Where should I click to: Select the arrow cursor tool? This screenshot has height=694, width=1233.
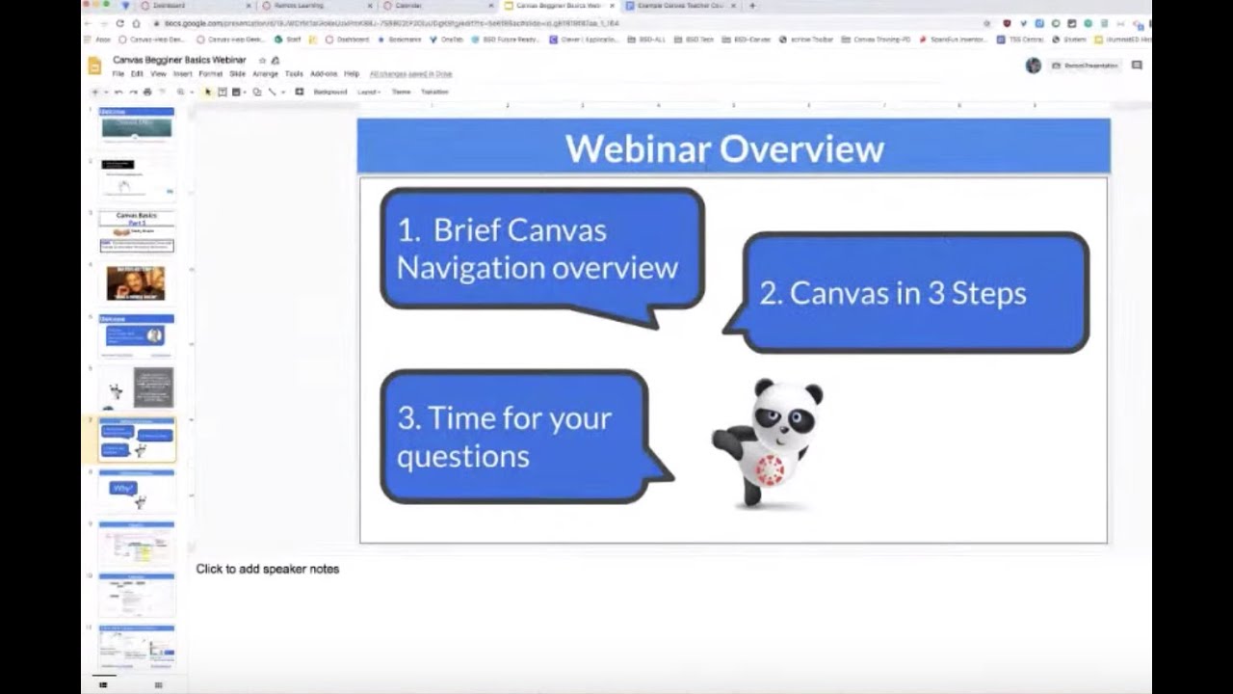point(207,92)
